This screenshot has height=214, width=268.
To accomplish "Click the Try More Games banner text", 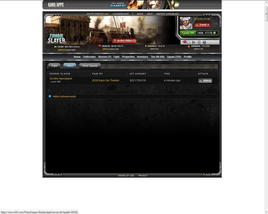I will tap(118, 5).
